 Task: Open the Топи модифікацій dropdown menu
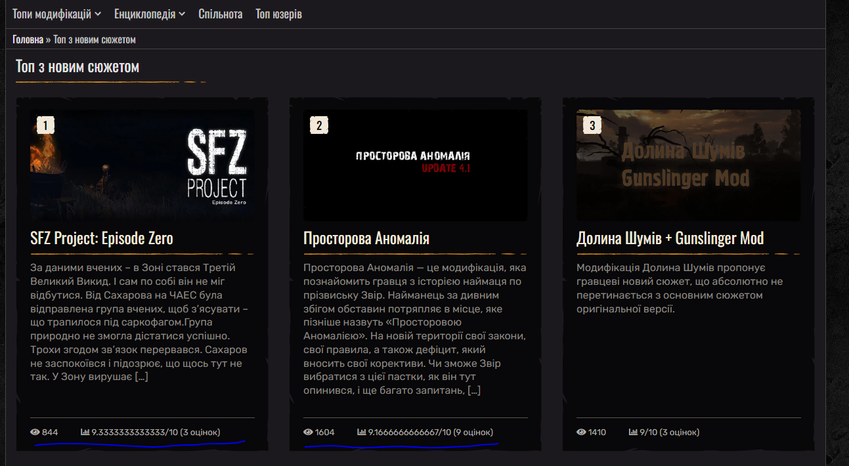pyautogui.click(x=56, y=14)
